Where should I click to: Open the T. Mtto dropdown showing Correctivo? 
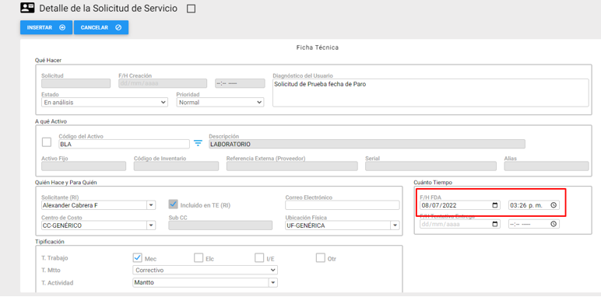(x=205, y=271)
